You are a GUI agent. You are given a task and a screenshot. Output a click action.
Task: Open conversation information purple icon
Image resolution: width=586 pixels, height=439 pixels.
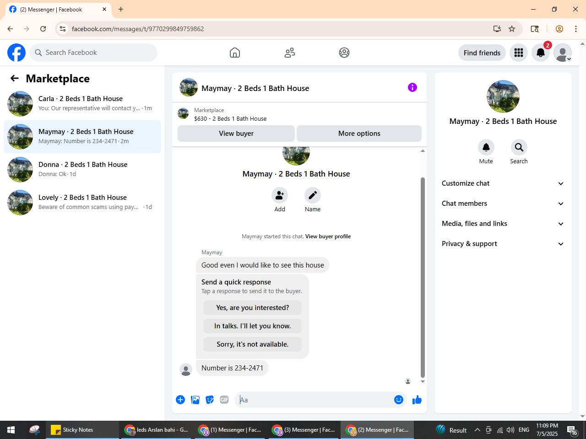(412, 87)
